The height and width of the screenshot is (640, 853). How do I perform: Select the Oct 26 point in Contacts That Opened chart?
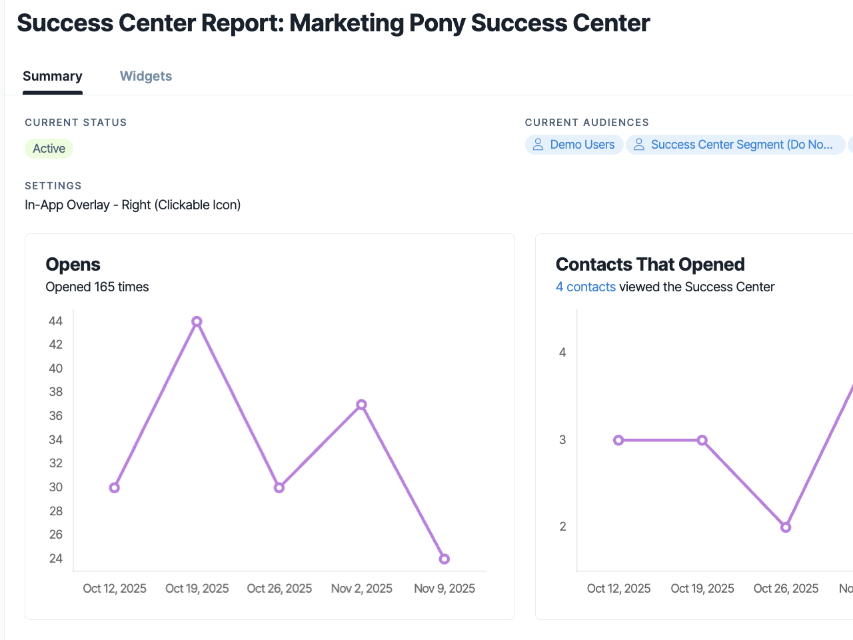(786, 527)
